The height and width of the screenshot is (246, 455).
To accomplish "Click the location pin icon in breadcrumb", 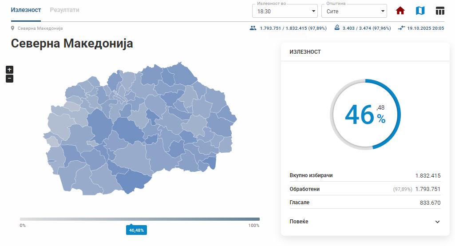I will click(13, 28).
